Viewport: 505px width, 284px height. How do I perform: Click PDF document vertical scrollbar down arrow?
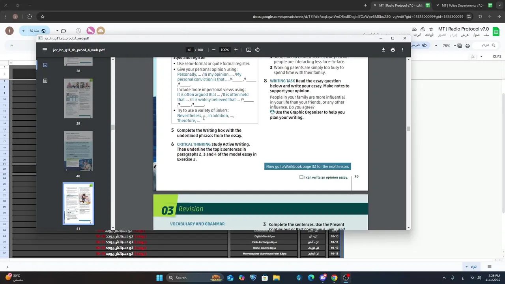[x=408, y=228]
